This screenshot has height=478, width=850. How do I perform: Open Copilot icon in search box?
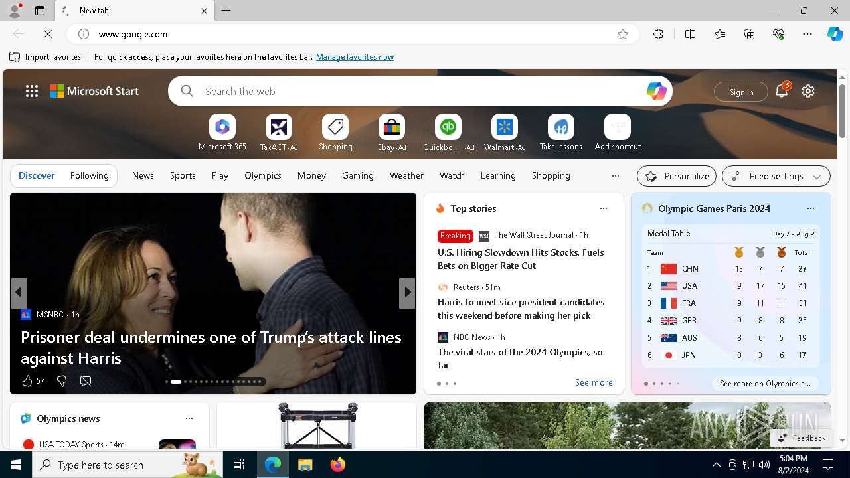tap(656, 91)
